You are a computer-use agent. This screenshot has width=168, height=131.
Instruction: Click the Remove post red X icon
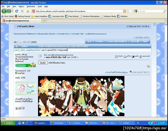(135, 56)
